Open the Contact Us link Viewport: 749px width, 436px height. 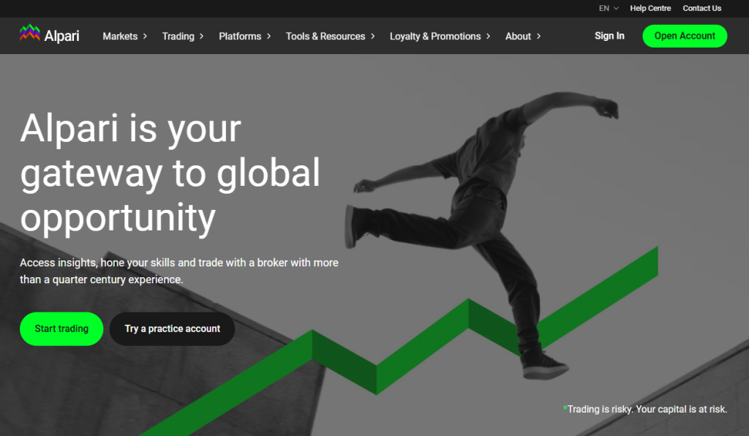pyautogui.click(x=701, y=8)
